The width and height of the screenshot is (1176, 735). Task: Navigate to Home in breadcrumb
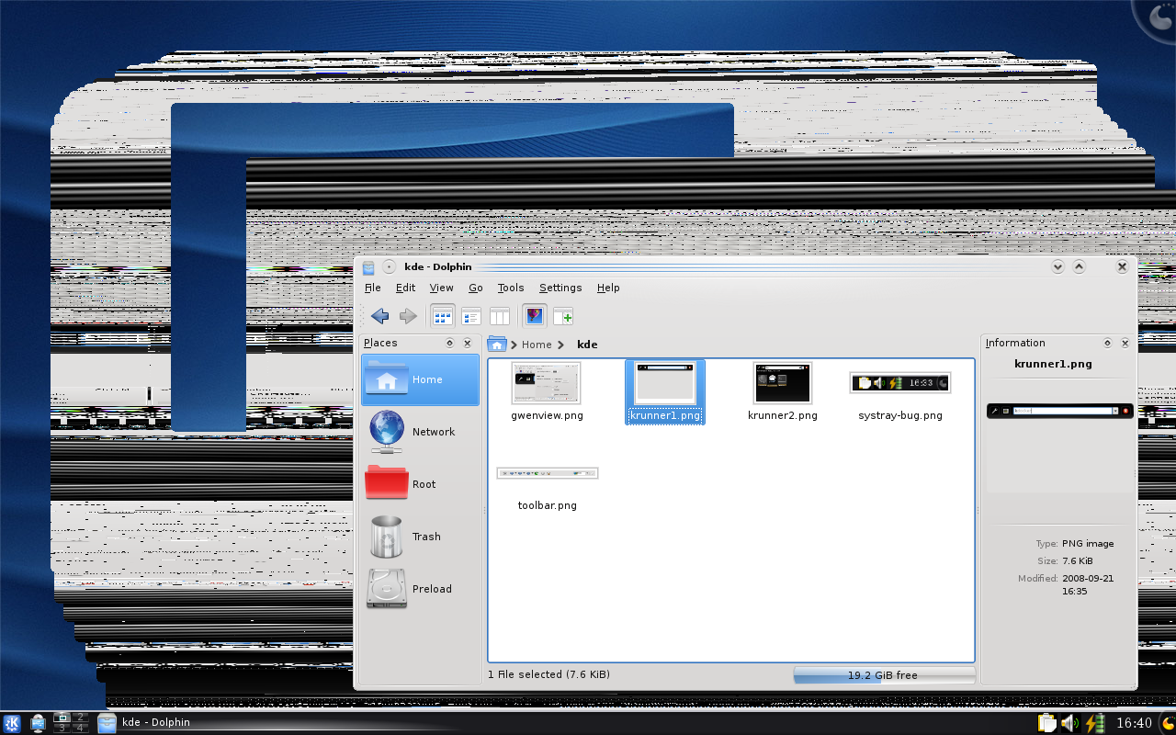click(537, 345)
